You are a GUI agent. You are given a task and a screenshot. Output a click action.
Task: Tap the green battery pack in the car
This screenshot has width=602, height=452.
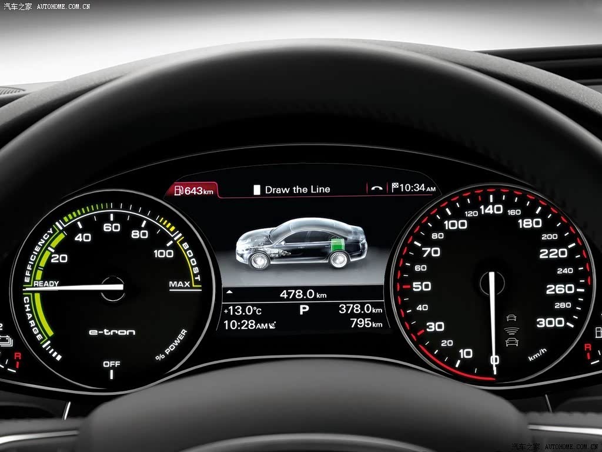tap(337, 244)
